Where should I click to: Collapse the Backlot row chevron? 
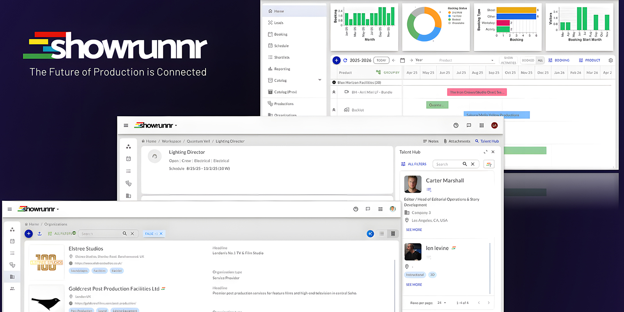[334, 110]
